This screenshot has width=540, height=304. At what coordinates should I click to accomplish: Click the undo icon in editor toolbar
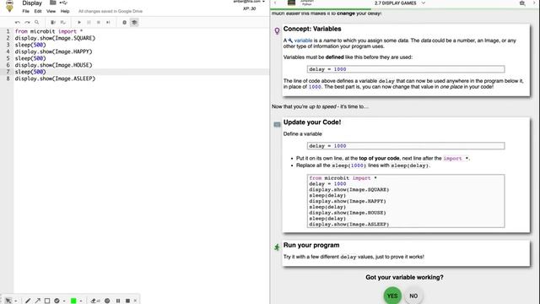click(x=18, y=23)
